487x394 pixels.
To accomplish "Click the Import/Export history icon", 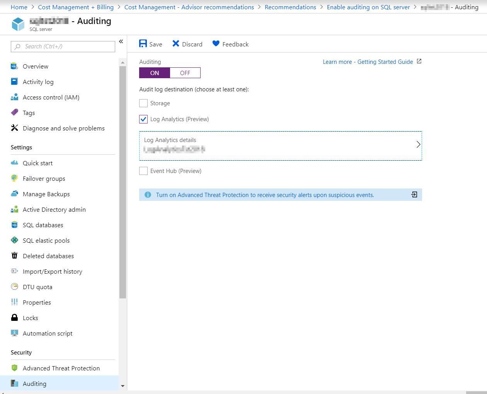I will [14, 271].
